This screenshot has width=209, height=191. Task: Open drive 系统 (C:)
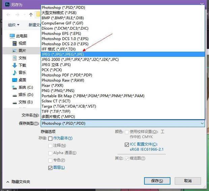23,87
